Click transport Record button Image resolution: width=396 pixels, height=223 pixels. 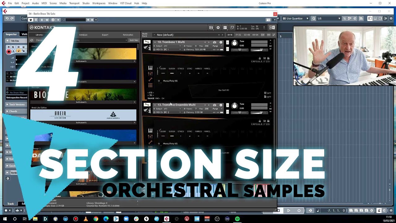(299, 211)
